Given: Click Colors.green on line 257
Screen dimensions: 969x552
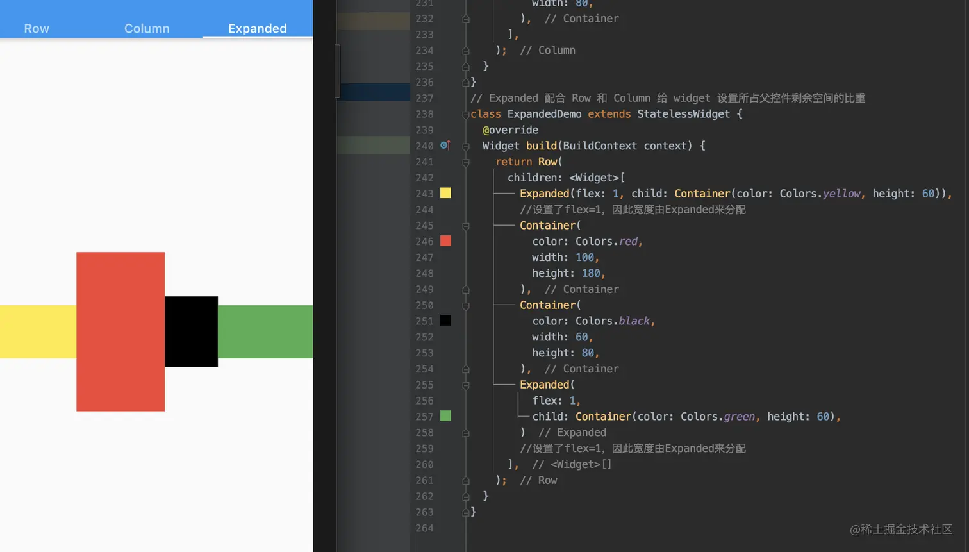Looking at the screenshot, I should (718, 416).
